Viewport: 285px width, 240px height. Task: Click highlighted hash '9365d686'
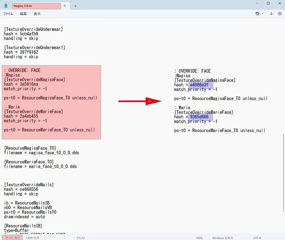pyautogui.click(x=199, y=117)
